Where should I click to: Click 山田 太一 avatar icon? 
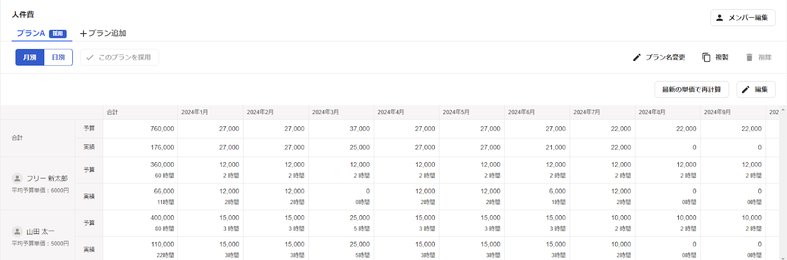(x=17, y=231)
